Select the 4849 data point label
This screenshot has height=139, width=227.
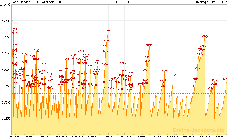[164, 70]
